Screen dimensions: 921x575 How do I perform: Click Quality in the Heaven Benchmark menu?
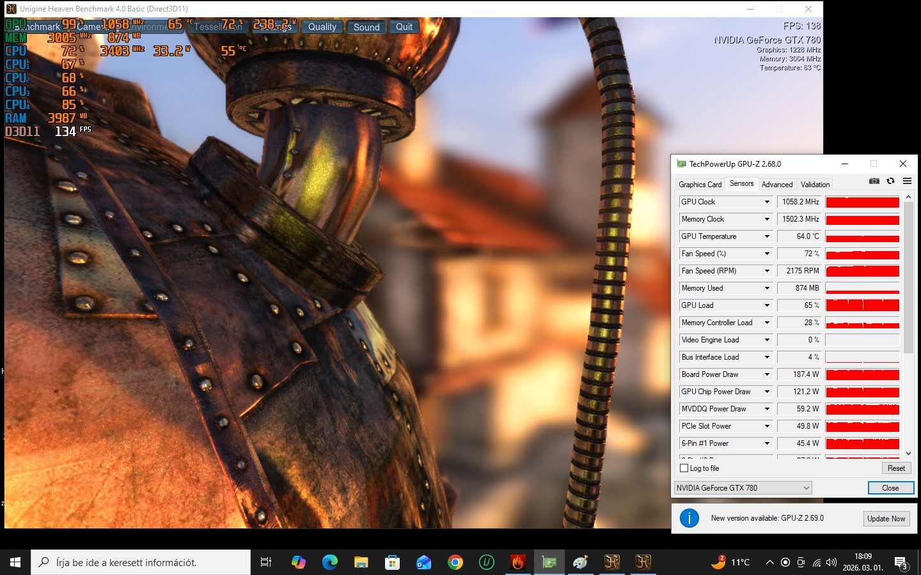(x=322, y=27)
